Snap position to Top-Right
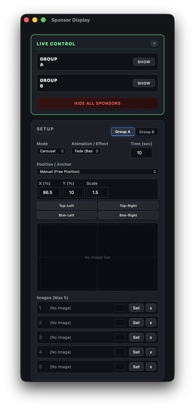The height and width of the screenshot is (409, 195). pyautogui.click(x=128, y=205)
